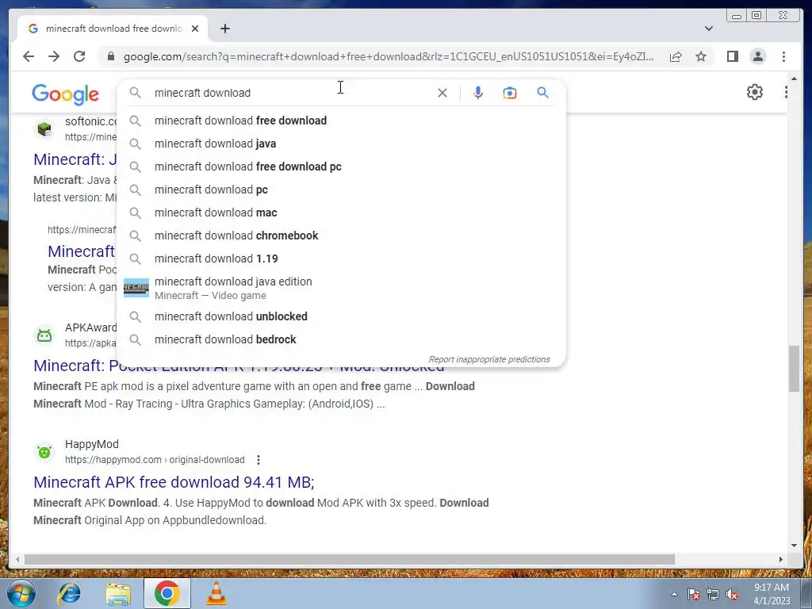Viewport: 812px width, 609px height.
Task: Select suggestion 'minecraft download chromebook'
Action: 341,236
